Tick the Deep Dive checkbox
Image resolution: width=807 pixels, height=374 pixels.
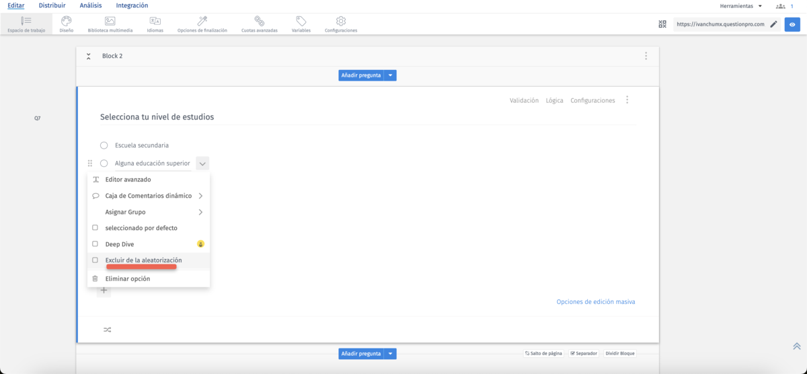pyautogui.click(x=95, y=244)
